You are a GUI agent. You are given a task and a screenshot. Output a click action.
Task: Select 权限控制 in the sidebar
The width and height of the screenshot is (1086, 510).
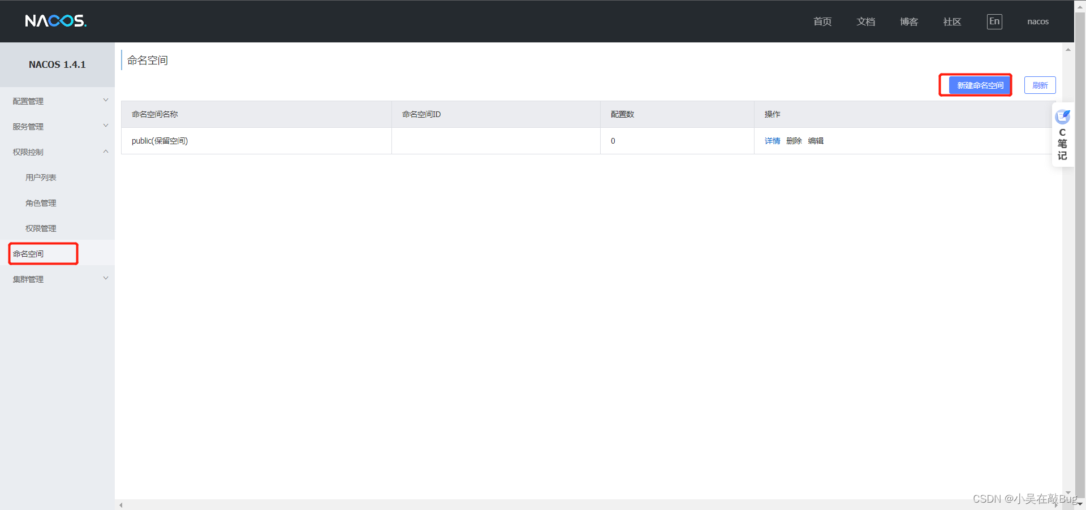[28, 152]
